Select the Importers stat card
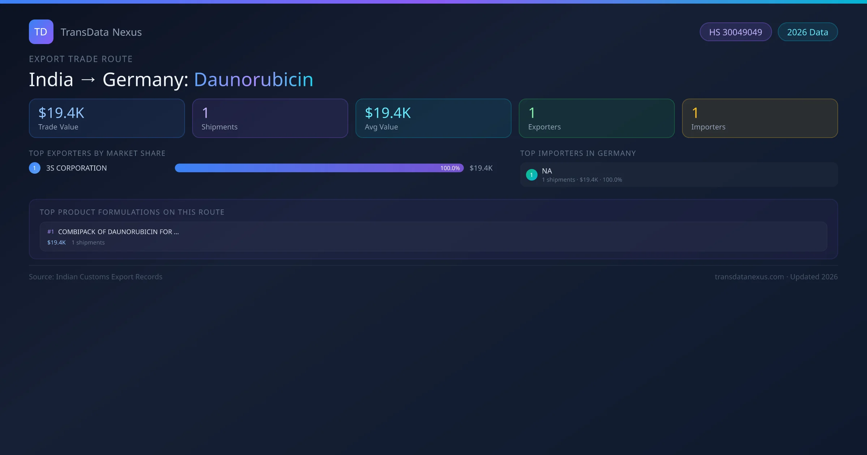The image size is (867, 455). tap(760, 118)
